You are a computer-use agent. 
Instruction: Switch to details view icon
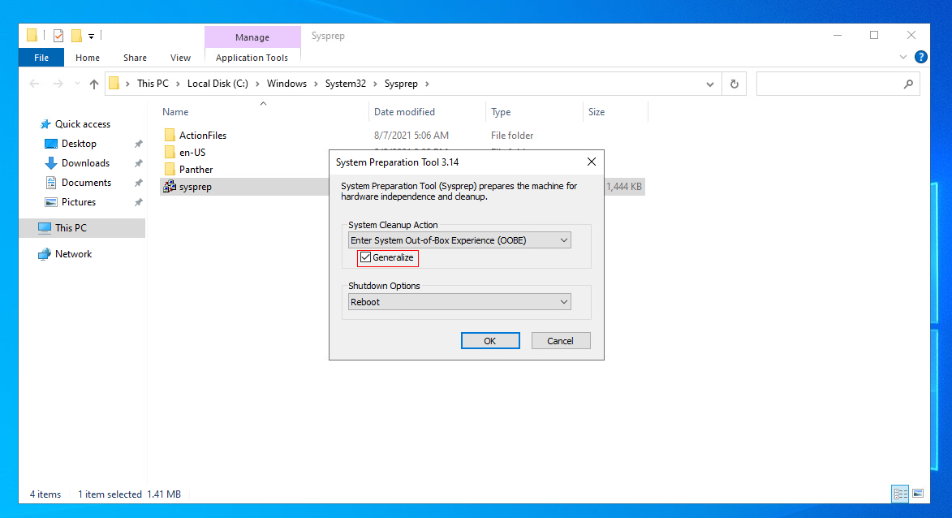900,494
